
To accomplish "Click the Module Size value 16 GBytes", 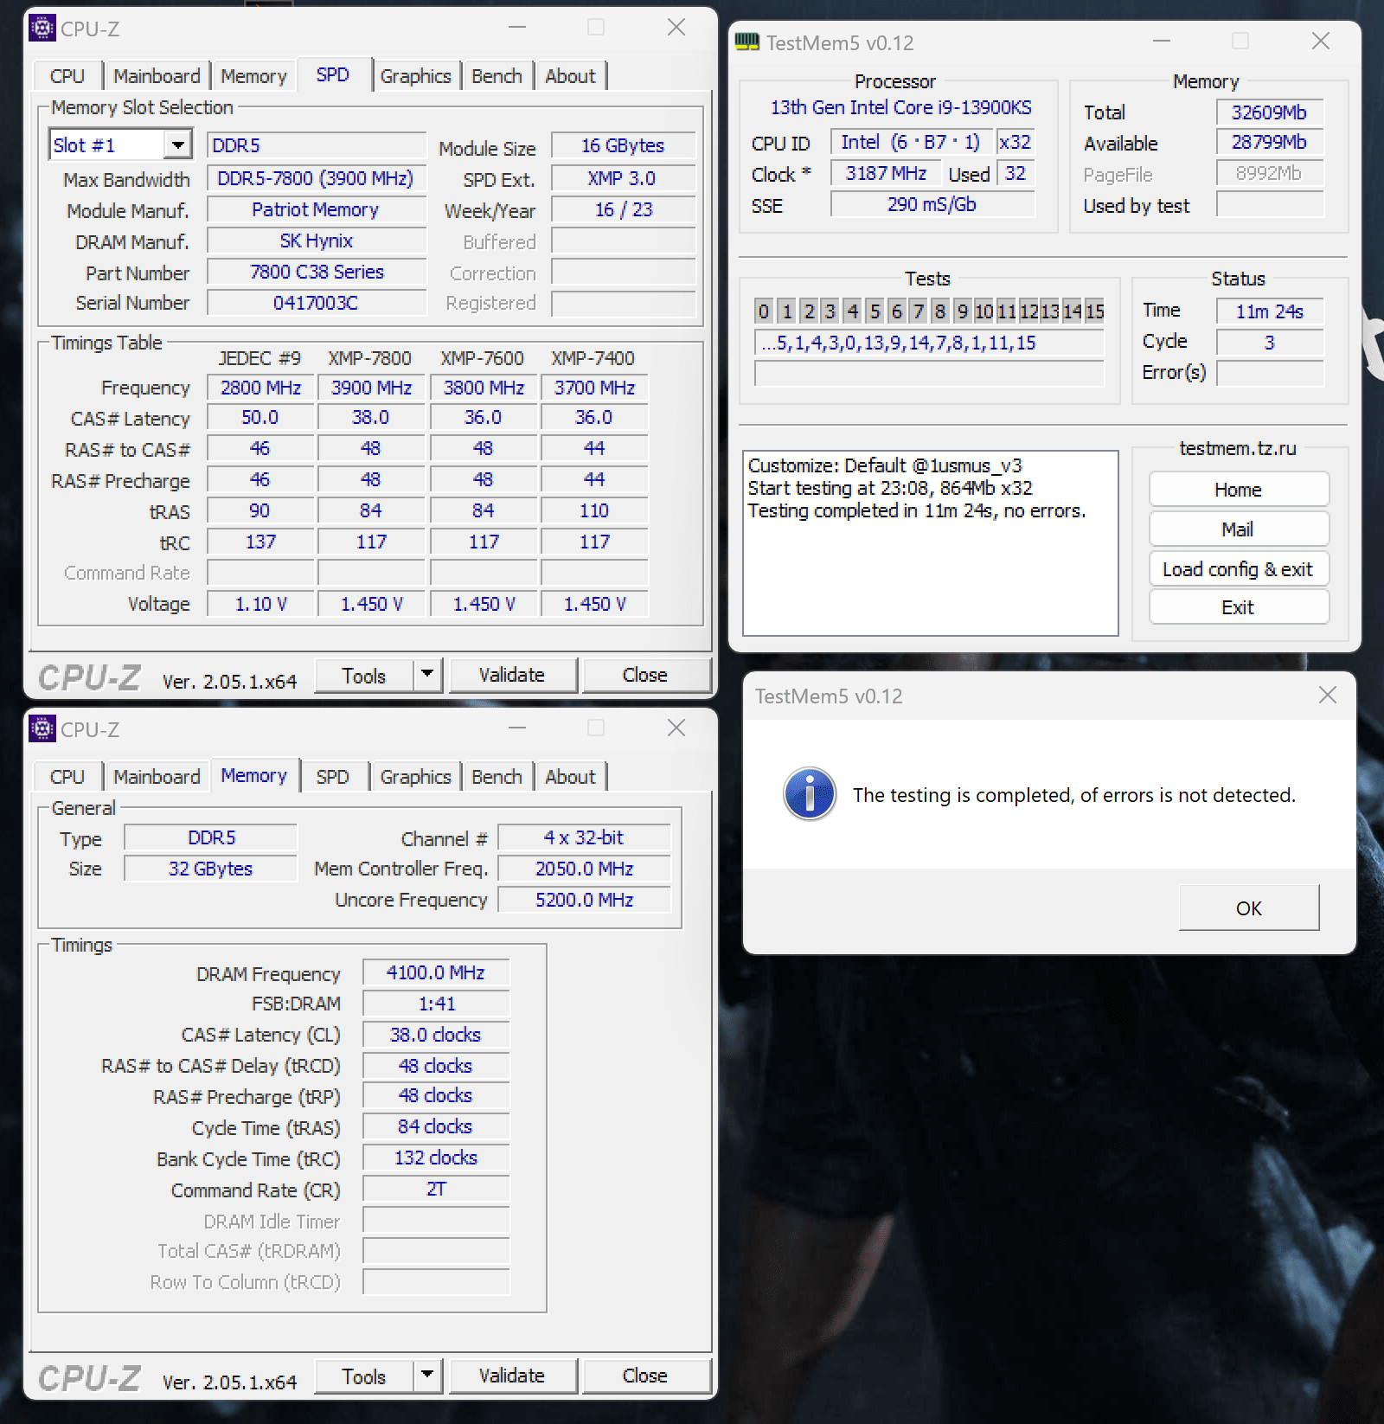I will pyautogui.click(x=623, y=145).
